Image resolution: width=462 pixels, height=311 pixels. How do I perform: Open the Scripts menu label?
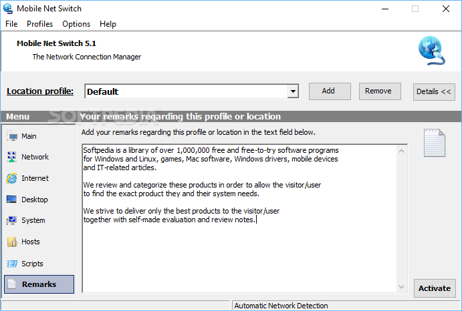[x=32, y=264]
